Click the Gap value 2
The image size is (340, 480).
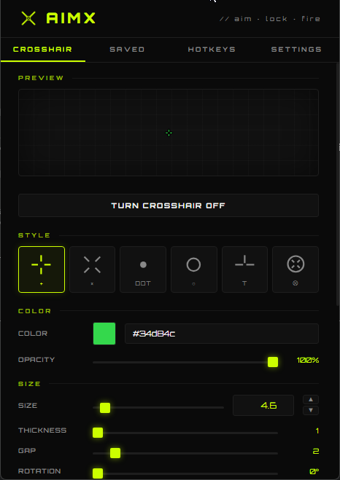pyautogui.click(x=316, y=451)
